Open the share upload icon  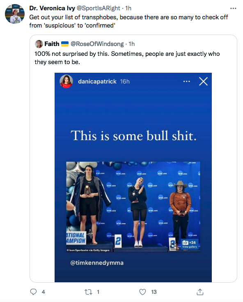(200, 292)
